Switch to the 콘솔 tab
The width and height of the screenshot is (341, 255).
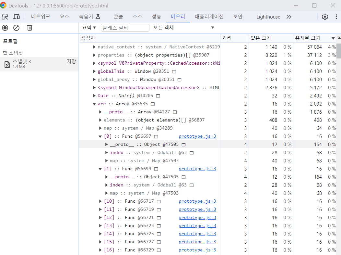click(118, 17)
